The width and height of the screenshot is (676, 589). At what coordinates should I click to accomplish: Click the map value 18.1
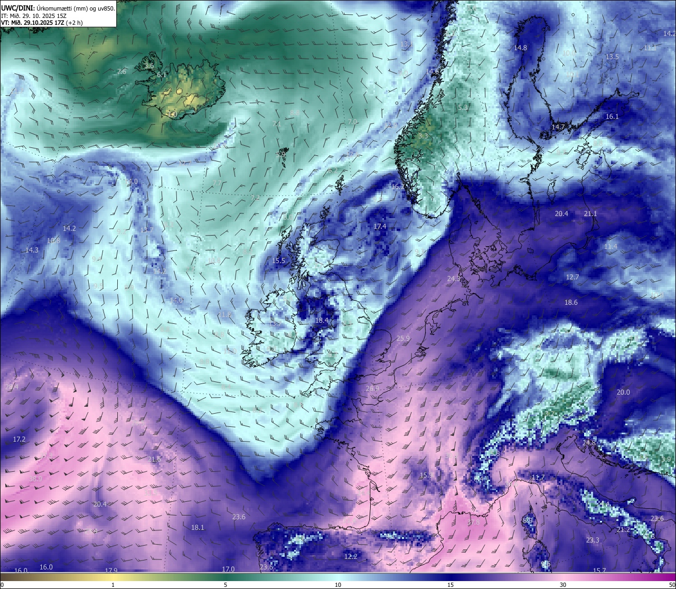point(198,528)
